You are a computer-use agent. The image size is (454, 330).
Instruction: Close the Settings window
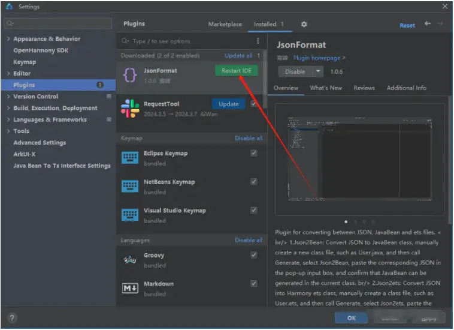tap(445, 7)
